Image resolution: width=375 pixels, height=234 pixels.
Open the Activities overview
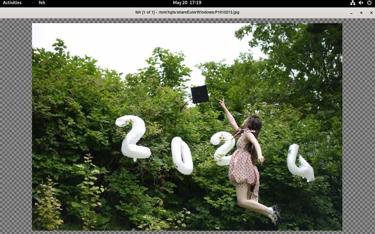click(x=12, y=3)
